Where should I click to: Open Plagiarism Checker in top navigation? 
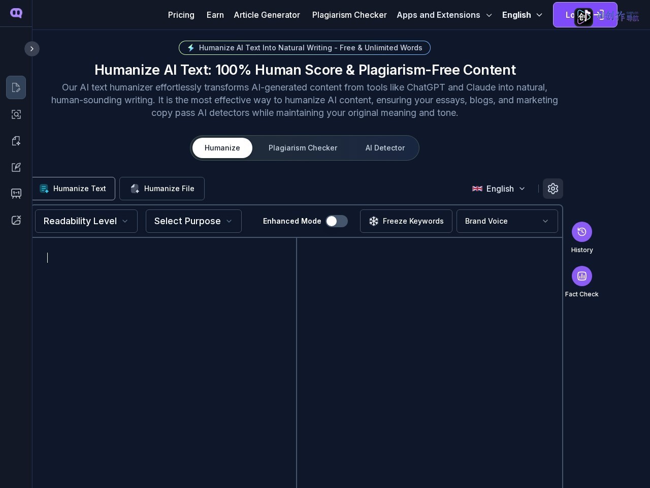coord(349,15)
